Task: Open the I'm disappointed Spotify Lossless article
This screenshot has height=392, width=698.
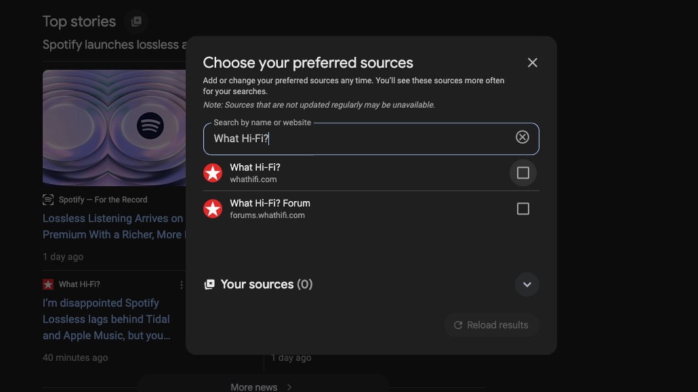Action: (107, 319)
